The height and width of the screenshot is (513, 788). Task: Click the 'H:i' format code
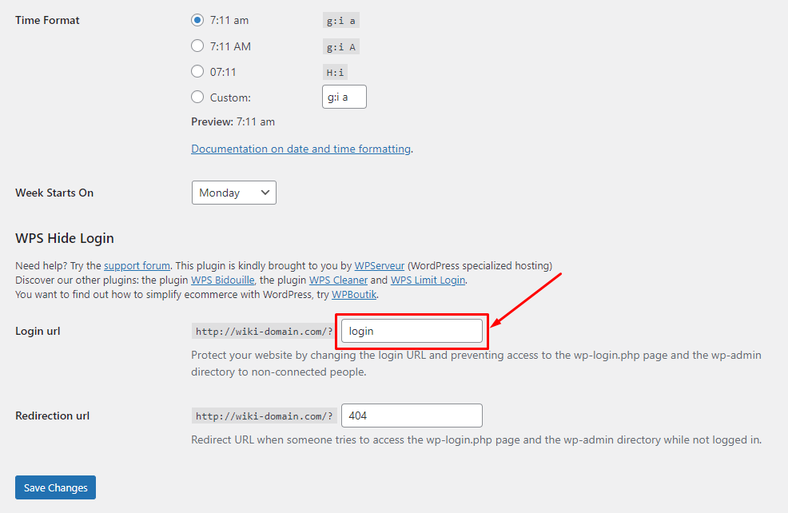point(335,73)
